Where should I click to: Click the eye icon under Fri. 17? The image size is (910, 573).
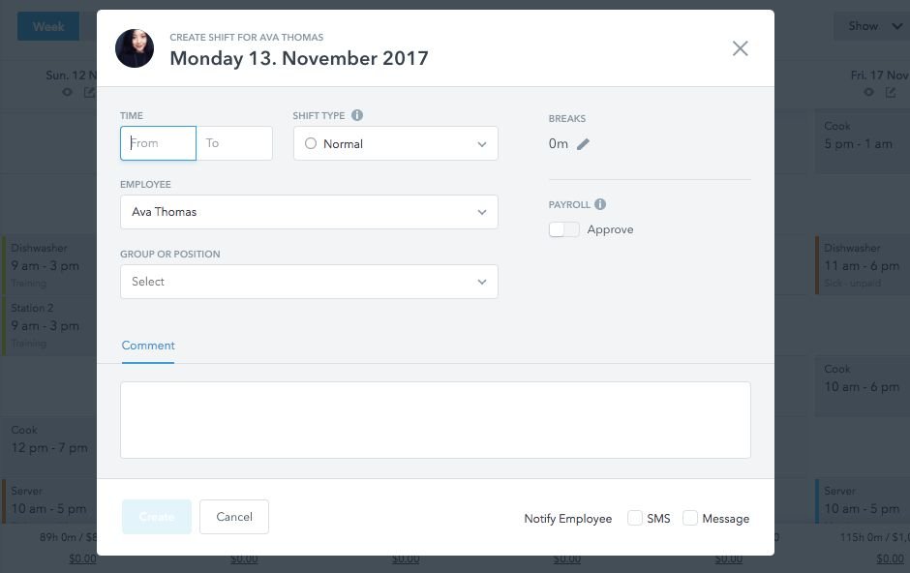[868, 92]
